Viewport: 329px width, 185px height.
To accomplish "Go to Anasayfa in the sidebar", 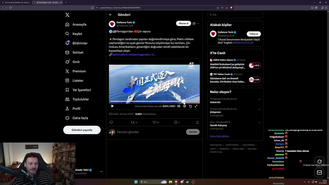I will (76, 24).
